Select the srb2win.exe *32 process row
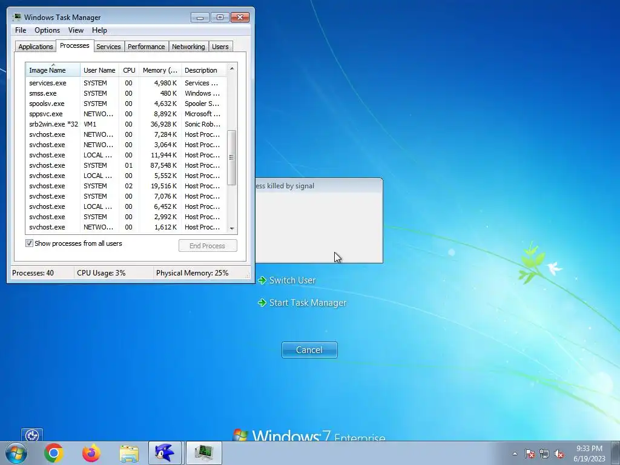620x465 pixels. tap(126, 124)
